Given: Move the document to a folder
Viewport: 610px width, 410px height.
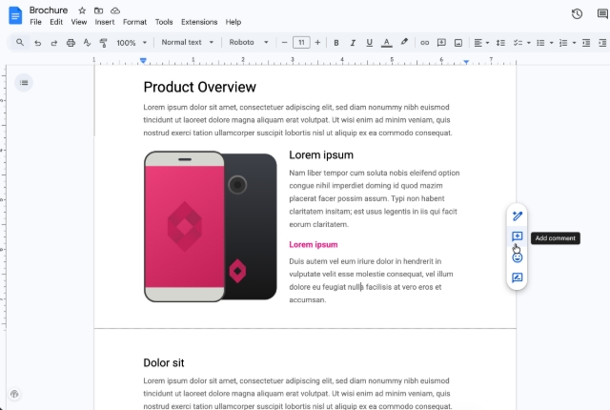Looking at the screenshot, I should [98, 10].
